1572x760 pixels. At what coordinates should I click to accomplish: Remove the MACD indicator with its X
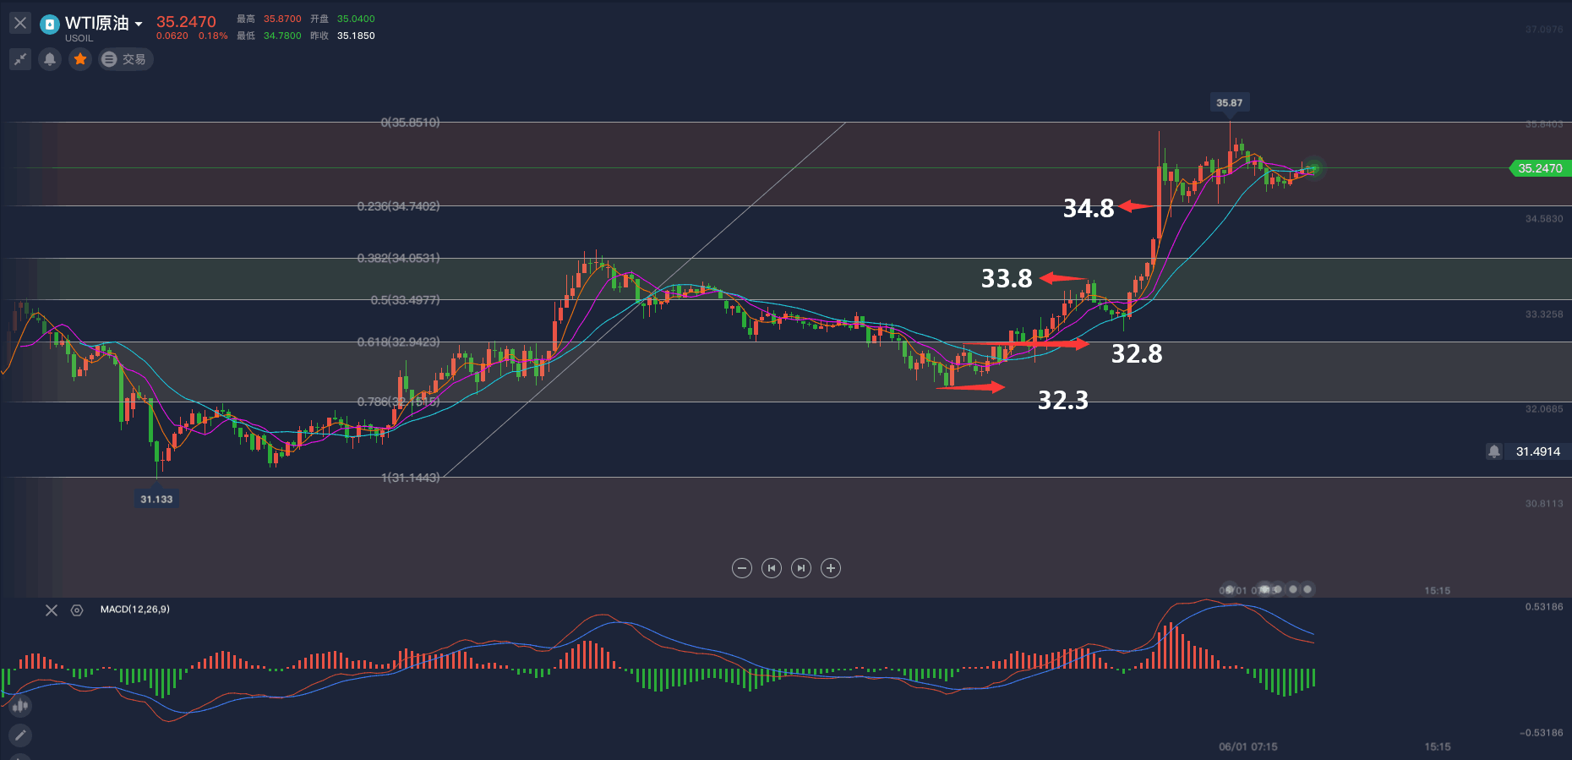click(52, 610)
